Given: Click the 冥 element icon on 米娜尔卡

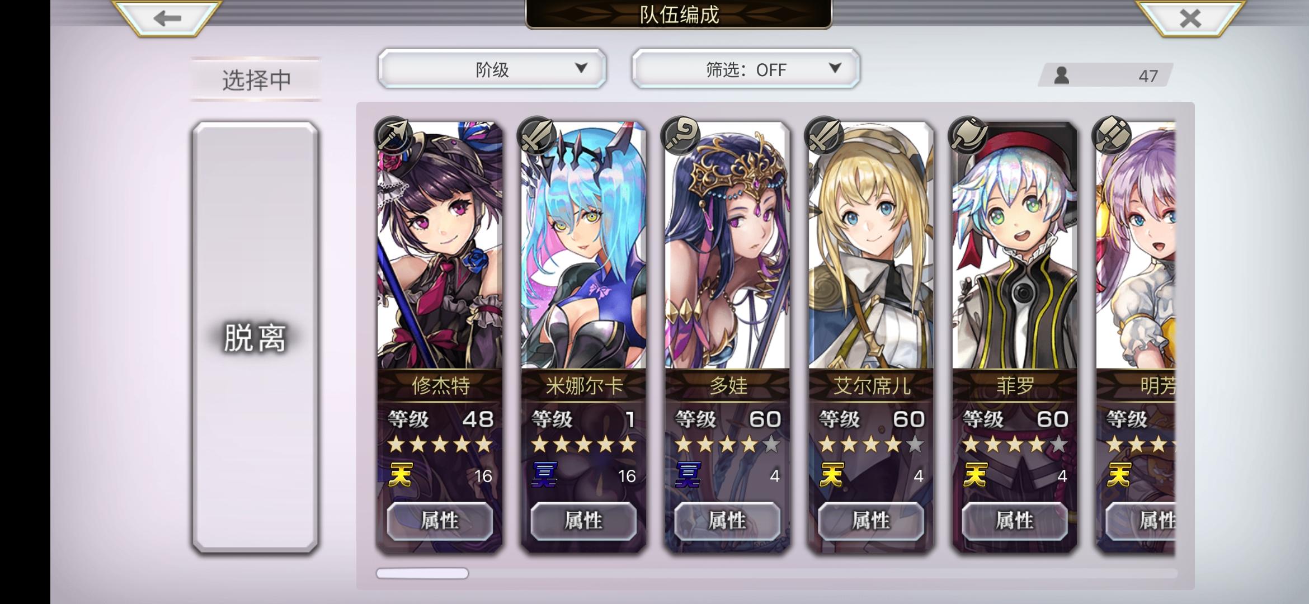Looking at the screenshot, I should click(544, 475).
